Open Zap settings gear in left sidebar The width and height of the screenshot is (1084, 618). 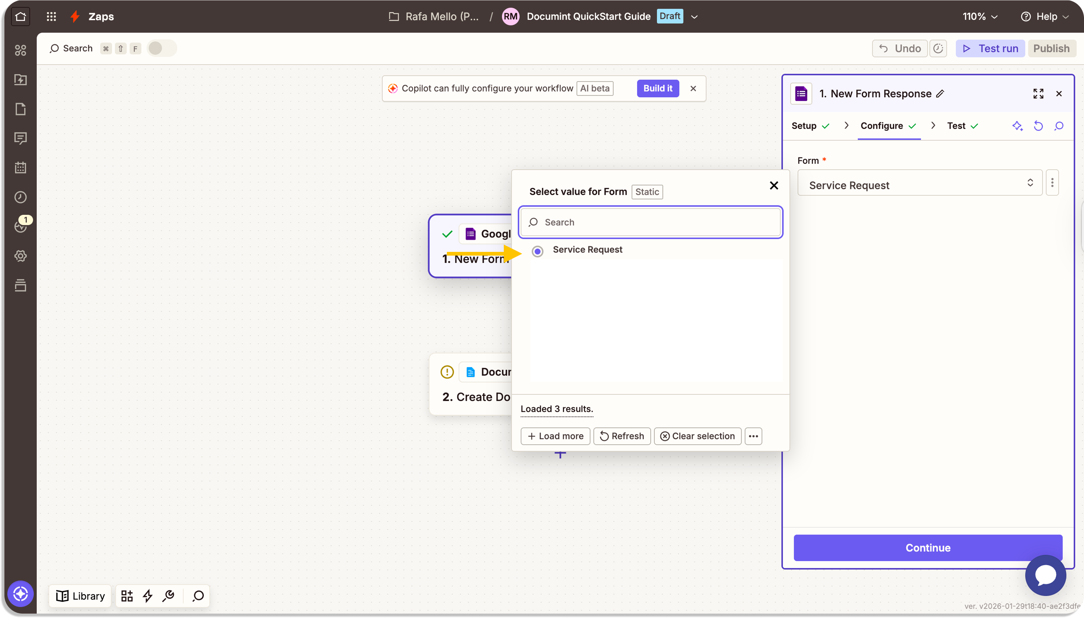click(x=20, y=256)
